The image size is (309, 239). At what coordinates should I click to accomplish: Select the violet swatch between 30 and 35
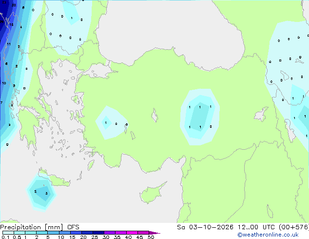click(110, 233)
